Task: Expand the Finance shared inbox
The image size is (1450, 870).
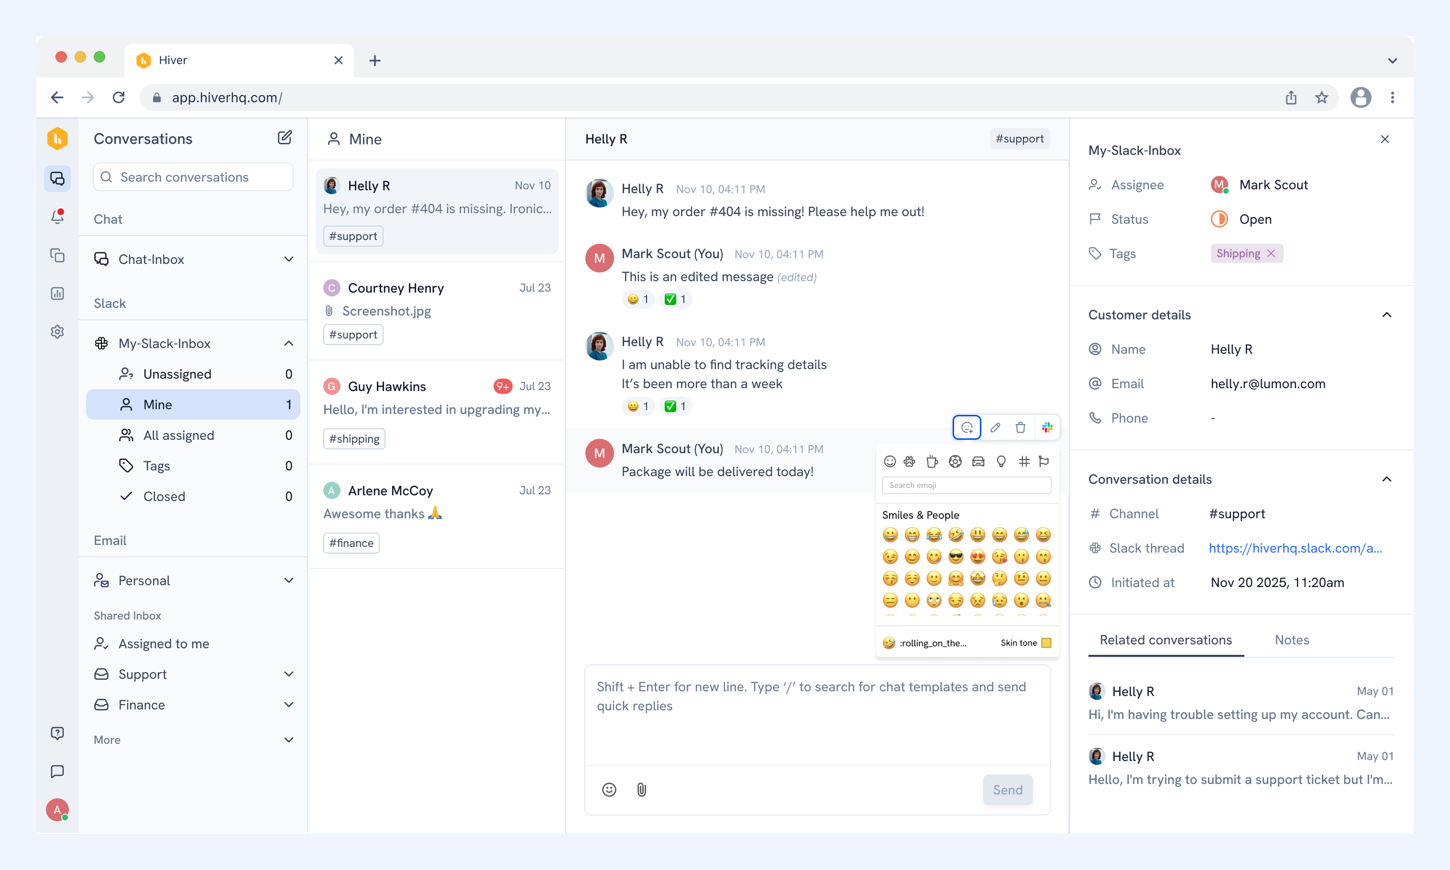Action: 288,705
